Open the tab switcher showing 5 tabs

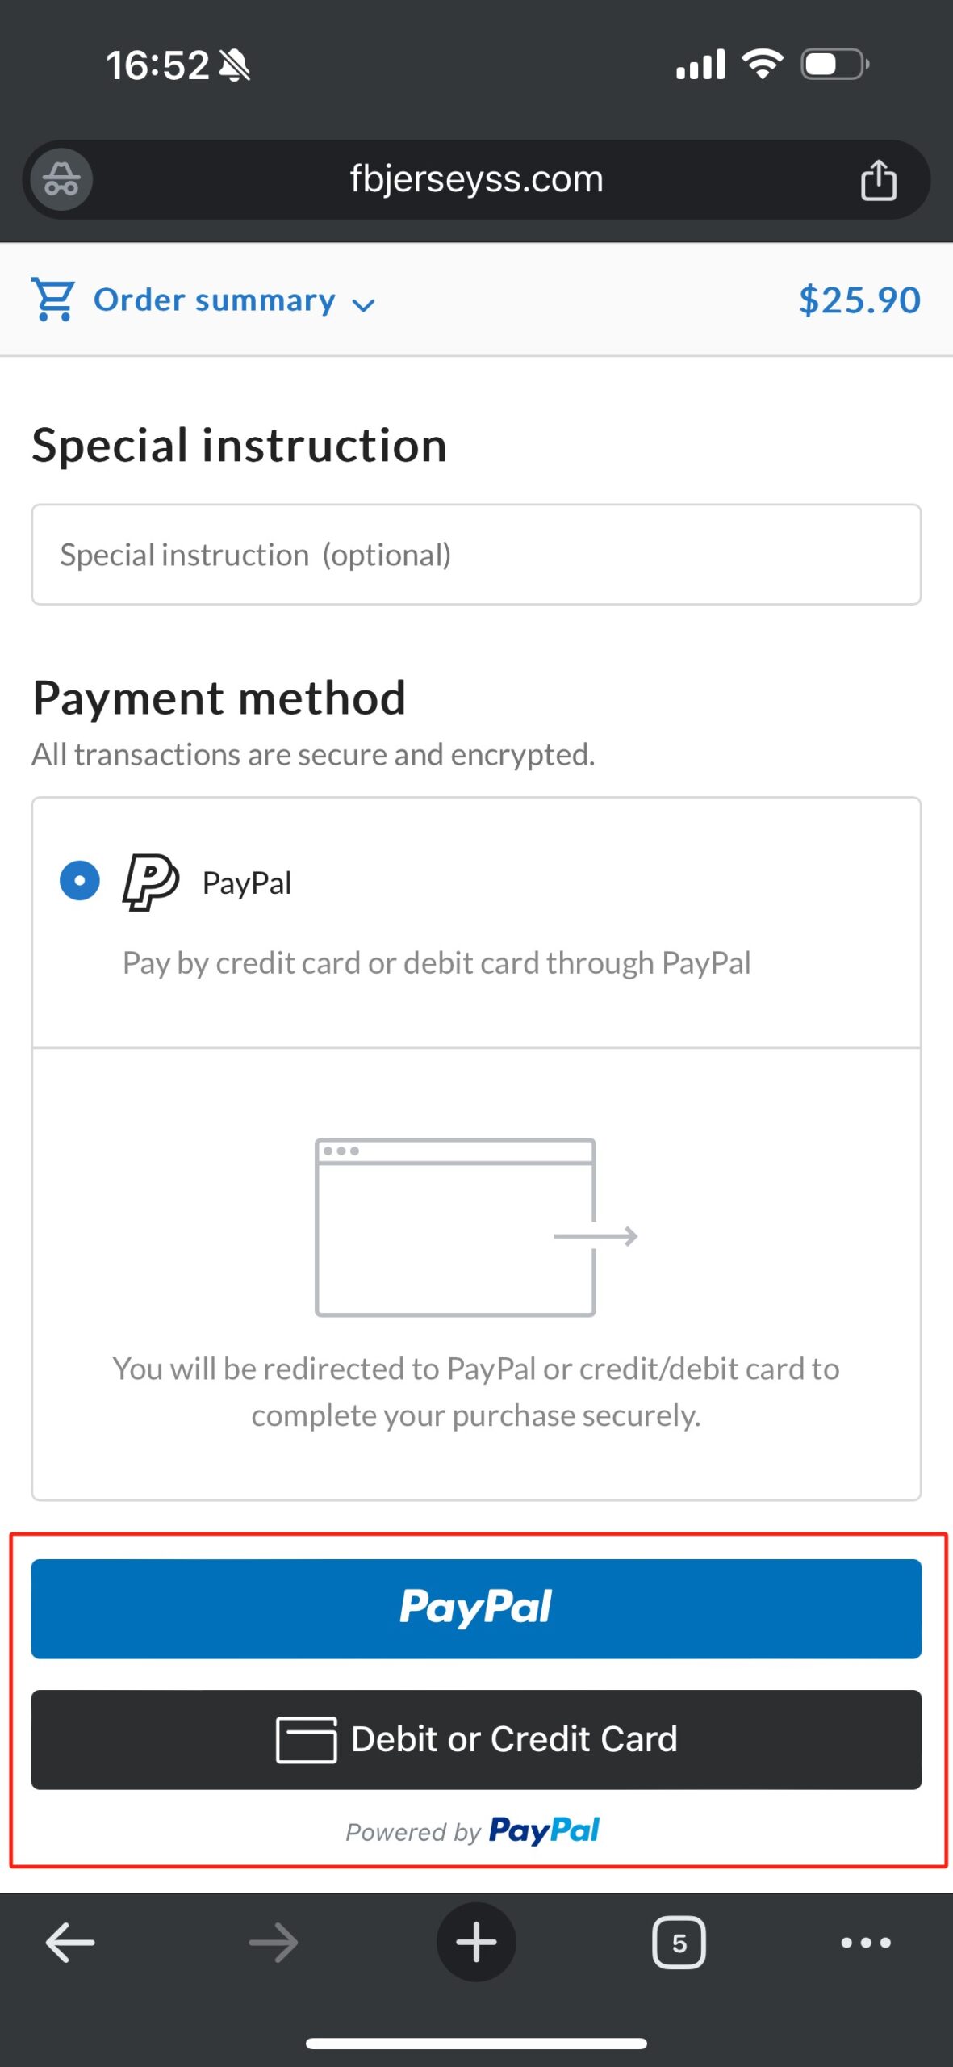pyautogui.click(x=679, y=1942)
